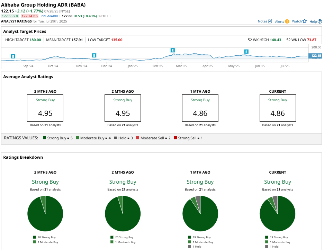Click the CURRENT ratings pie chart
This screenshot has height=250, width=324.
pos(278,214)
